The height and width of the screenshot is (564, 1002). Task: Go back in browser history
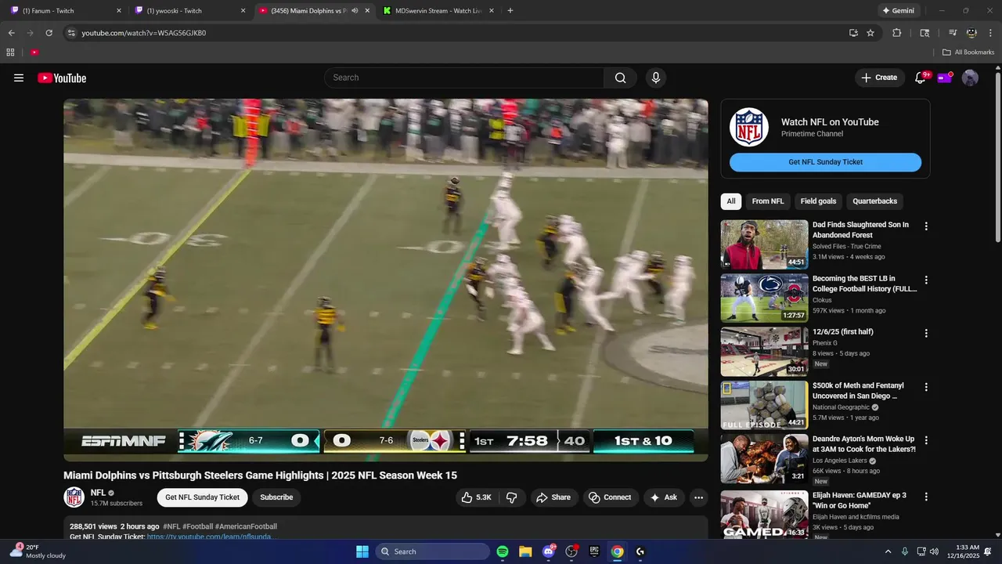[x=11, y=33]
